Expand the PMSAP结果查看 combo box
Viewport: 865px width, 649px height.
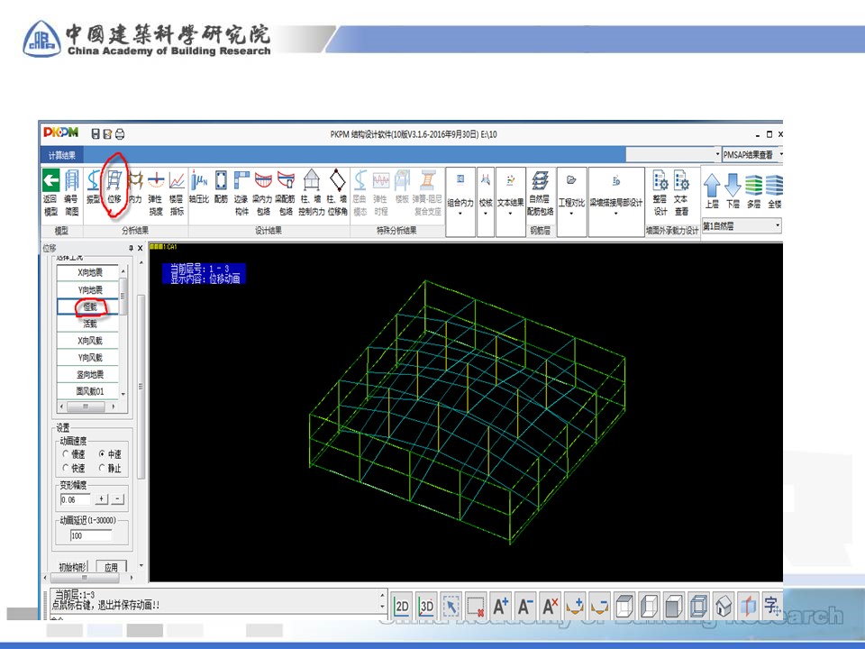778,155
